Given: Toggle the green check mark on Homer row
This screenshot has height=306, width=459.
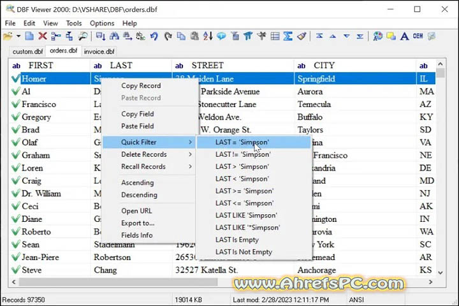Looking at the screenshot, I should click(16, 78).
